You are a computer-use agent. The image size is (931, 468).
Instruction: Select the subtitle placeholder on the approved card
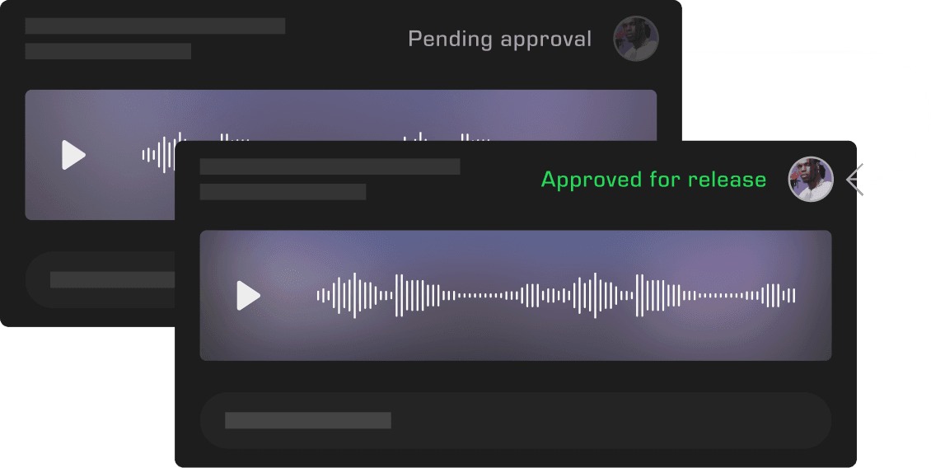pyautogui.click(x=283, y=192)
